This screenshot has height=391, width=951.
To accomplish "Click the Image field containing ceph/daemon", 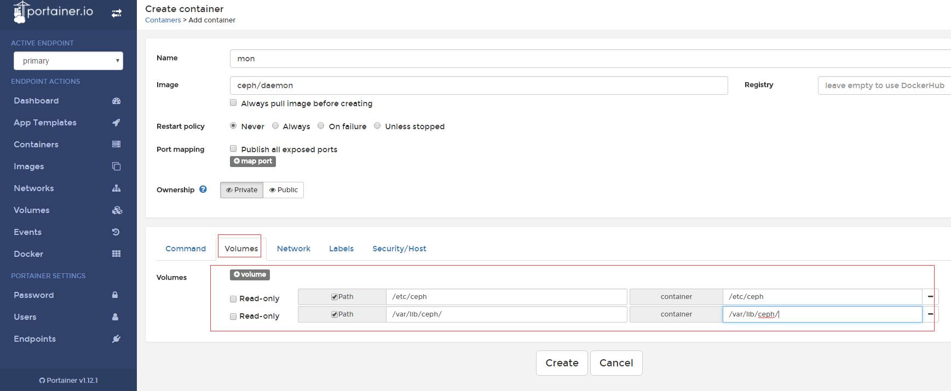I will coord(479,85).
